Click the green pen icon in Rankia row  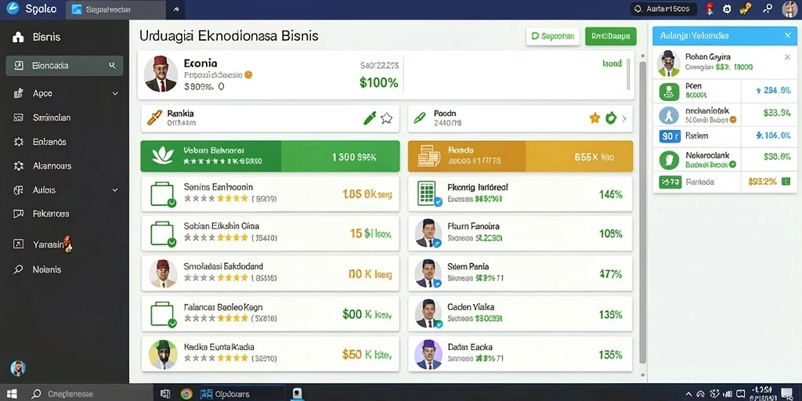tap(370, 118)
